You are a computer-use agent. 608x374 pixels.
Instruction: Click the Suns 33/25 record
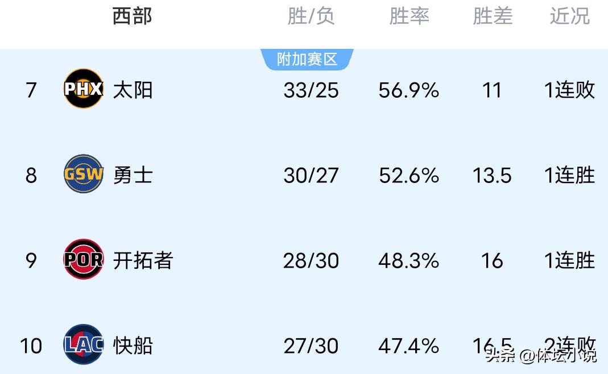pyautogui.click(x=311, y=90)
